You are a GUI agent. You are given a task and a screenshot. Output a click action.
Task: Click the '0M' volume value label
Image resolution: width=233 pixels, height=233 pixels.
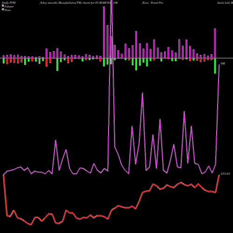click(x=223, y=63)
